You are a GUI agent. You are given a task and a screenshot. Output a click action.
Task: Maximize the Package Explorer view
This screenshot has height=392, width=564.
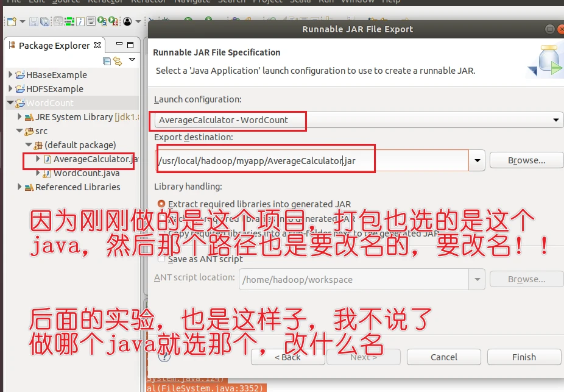(130, 45)
